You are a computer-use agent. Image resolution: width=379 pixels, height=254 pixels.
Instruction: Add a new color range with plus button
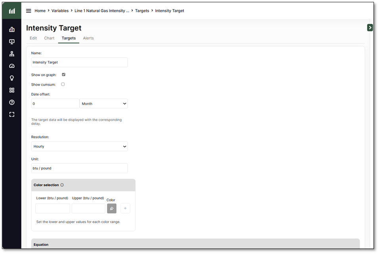[x=125, y=208]
